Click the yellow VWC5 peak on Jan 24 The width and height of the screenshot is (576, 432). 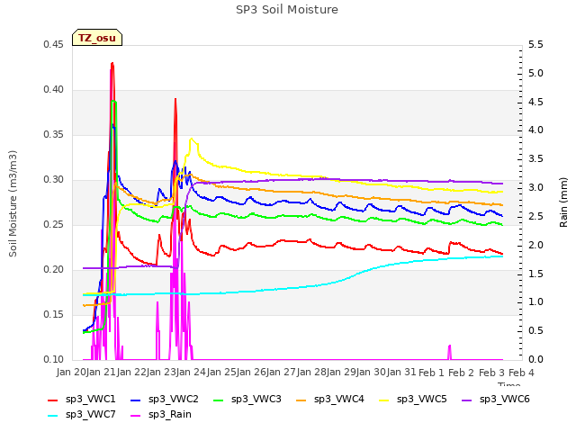pyautogui.click(x=192, y=139)
